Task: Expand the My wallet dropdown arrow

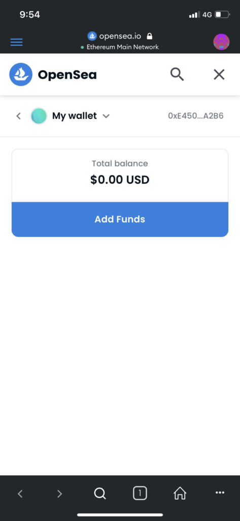Action: (106, 117)
